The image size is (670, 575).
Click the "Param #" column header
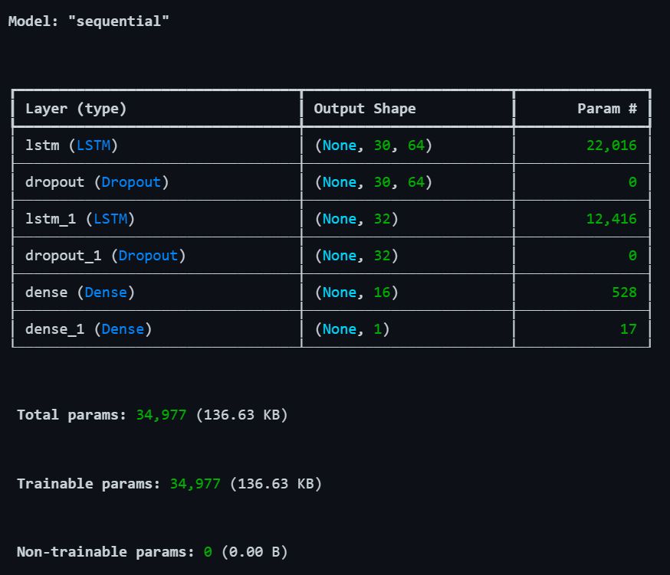[x=606, y=109]
